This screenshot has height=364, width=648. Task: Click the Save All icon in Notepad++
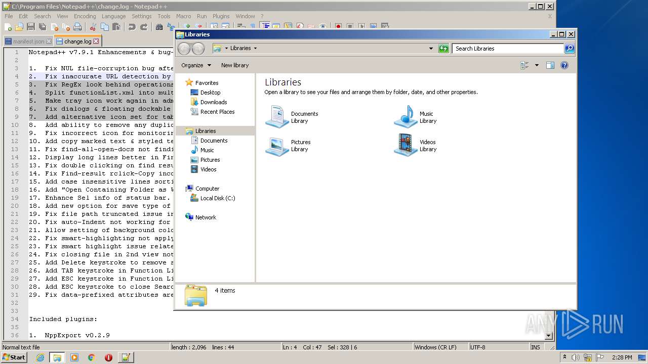click(43, 27)
